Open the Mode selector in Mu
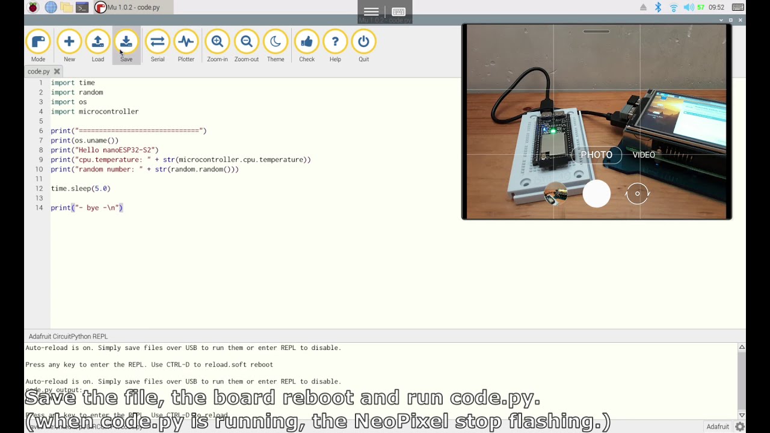 pyautogui.click(x=38, y=46)
